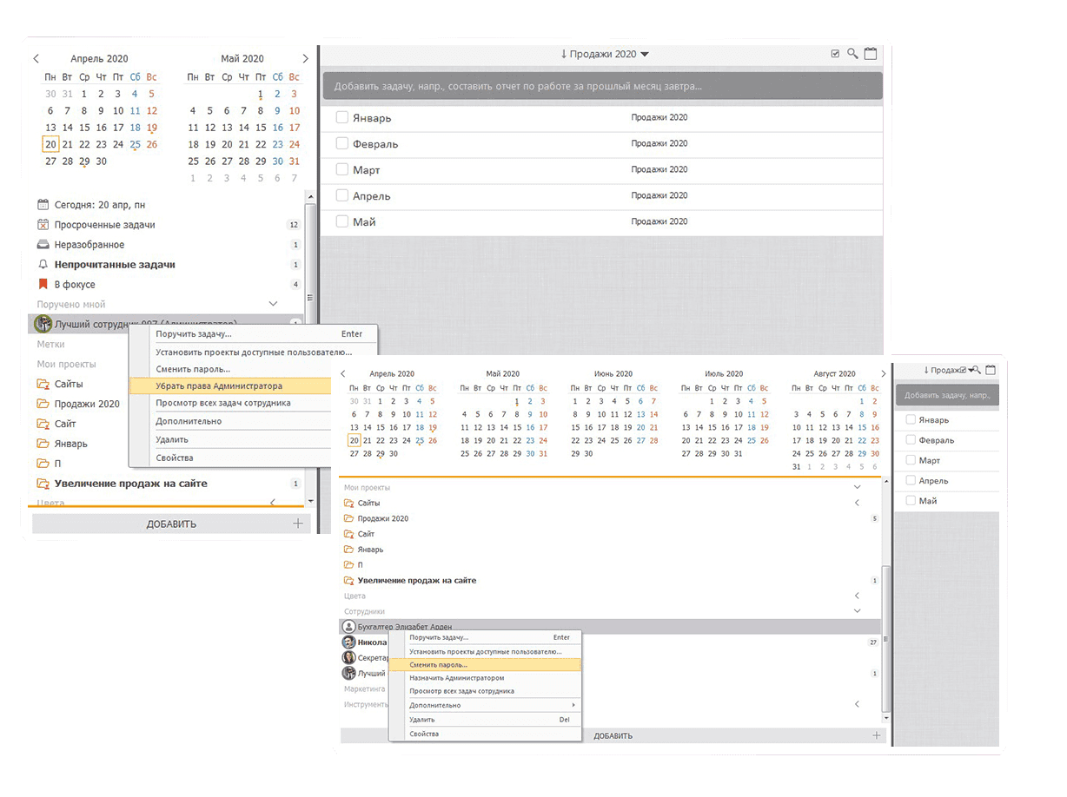This screenshot has width=1067, height=797.
Task: Go to next month in lower five-month calendar
Action: click(884, 374)
